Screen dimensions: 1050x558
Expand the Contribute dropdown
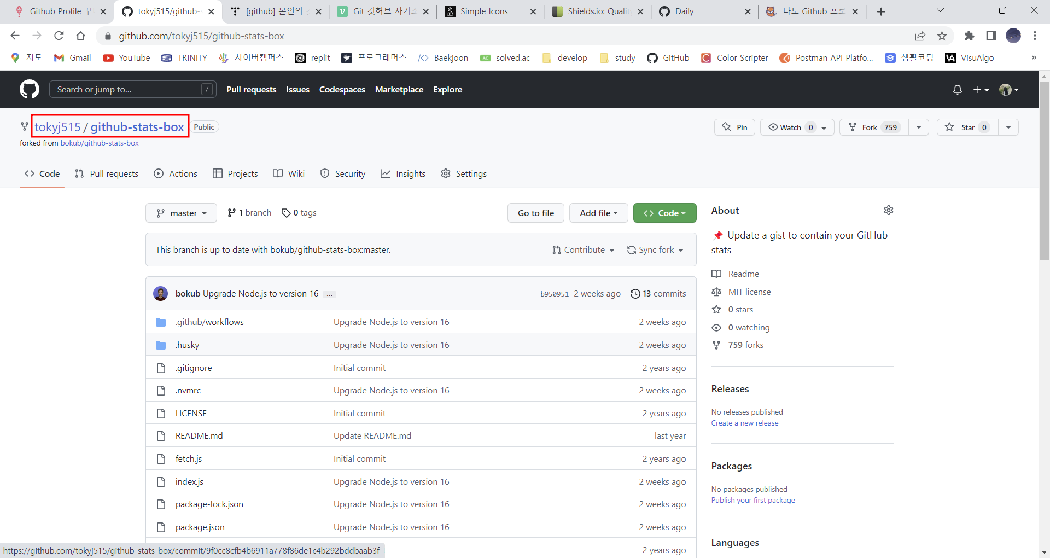click(583, 250)
